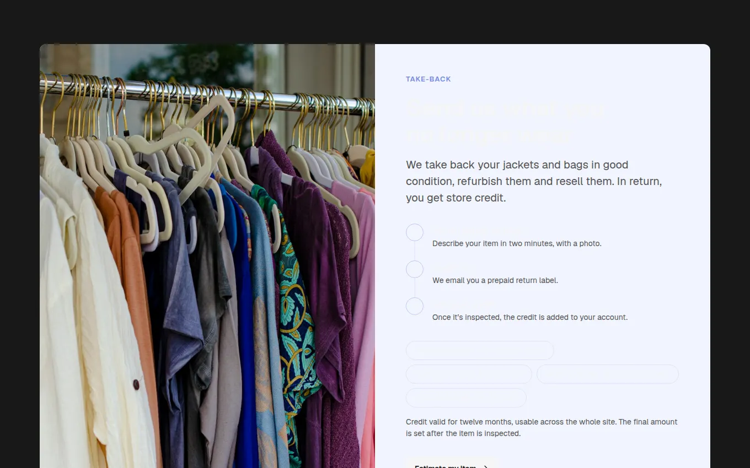Viewport: 750px width, 468px height.
Task: Click the arrow chevron inside the Estimate button
Action: (486, 466)
